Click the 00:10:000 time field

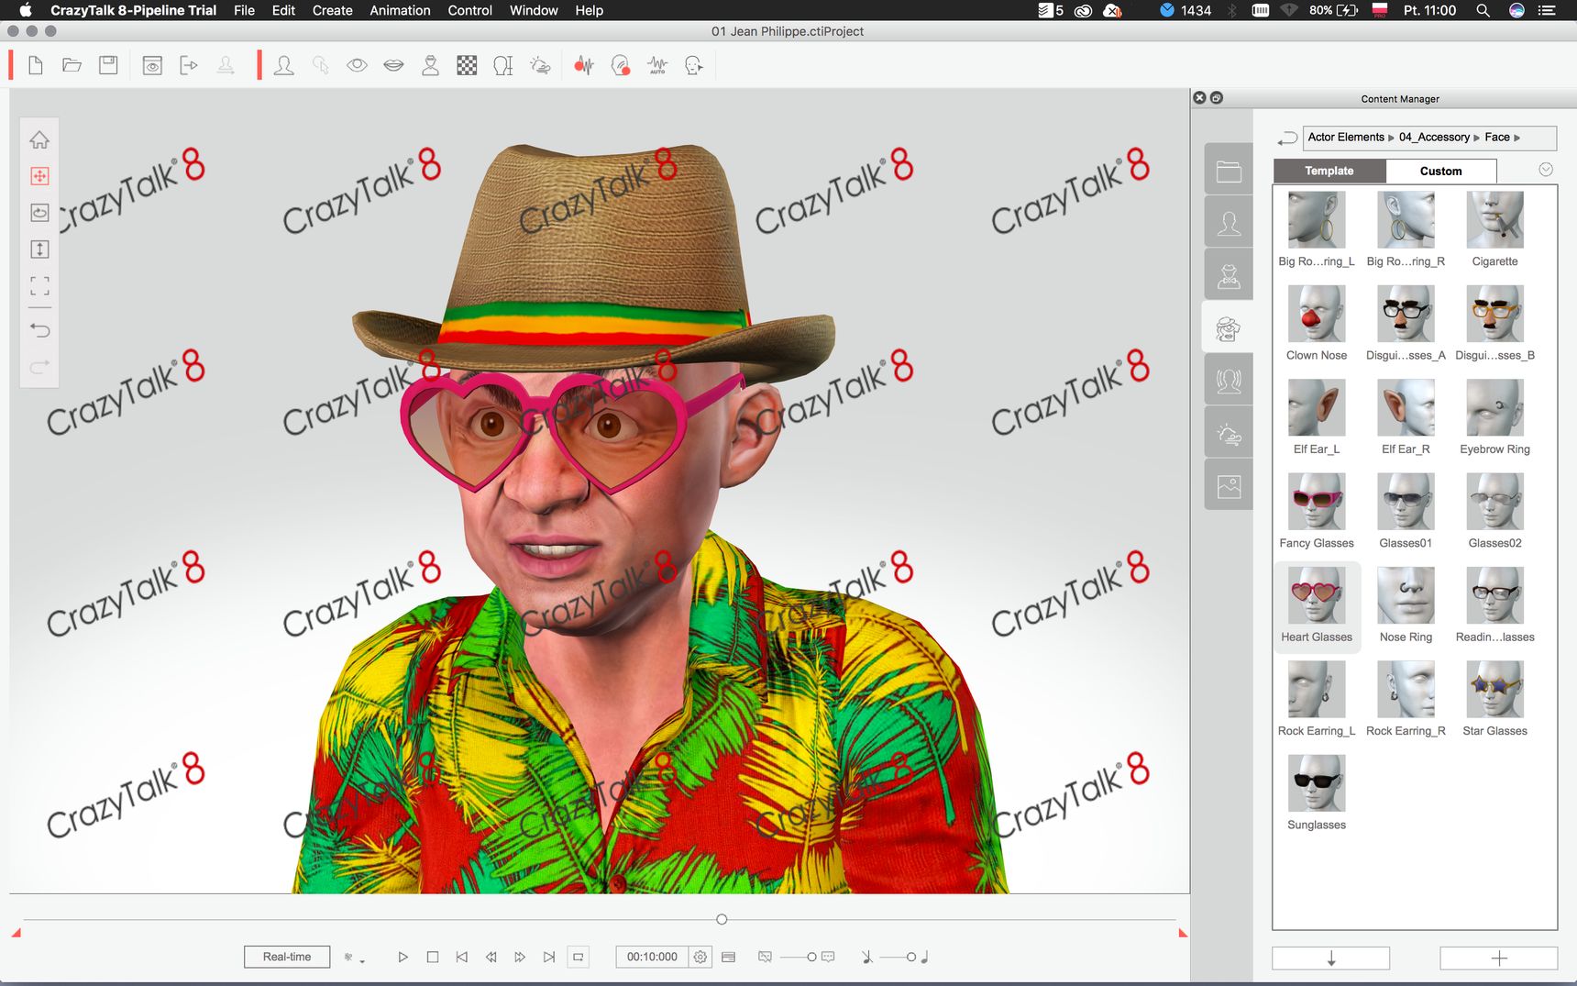tap(652, 957)
